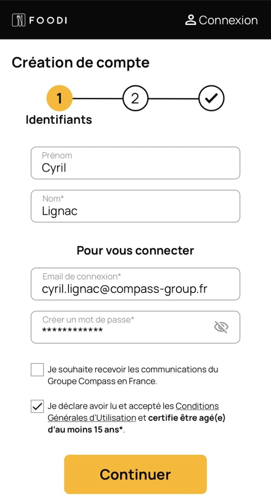Show the password with the crossed-eye icon

pos(221,327)
